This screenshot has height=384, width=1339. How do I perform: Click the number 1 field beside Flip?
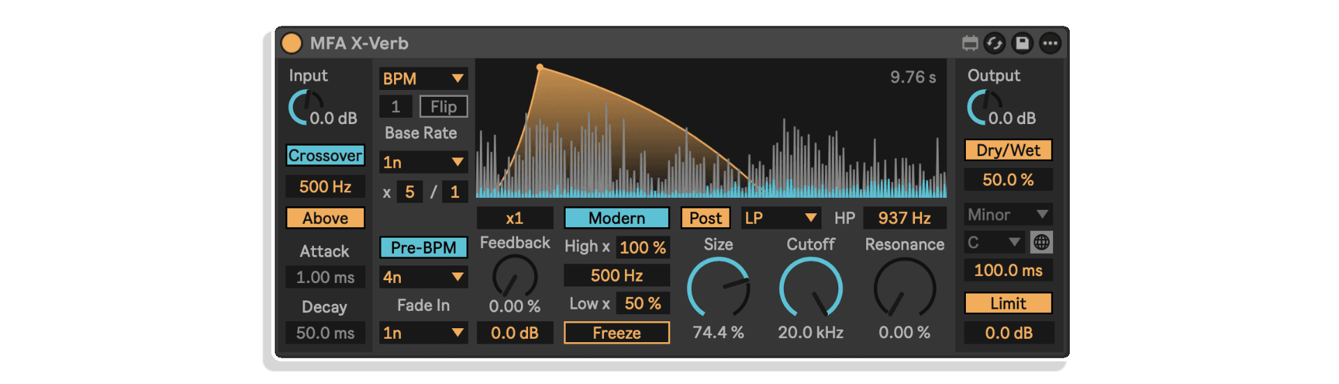click(395, 107)
